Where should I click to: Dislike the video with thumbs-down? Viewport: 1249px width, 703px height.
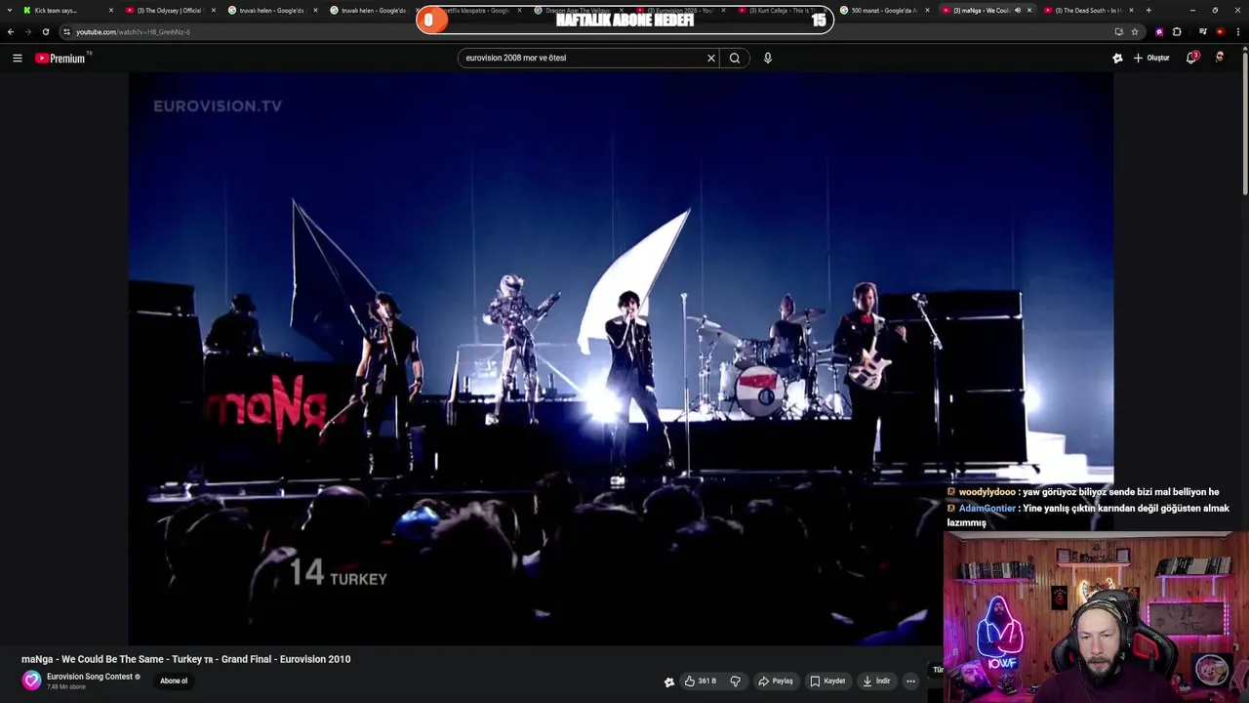(736, 681)
